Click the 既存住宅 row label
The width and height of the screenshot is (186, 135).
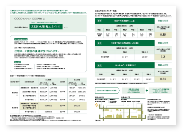tap(15, 108)
